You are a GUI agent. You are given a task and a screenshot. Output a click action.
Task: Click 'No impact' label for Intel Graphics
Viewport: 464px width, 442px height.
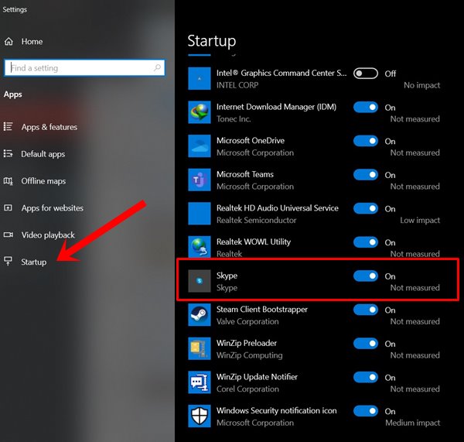pyautogui.click(x=422, y=85)
